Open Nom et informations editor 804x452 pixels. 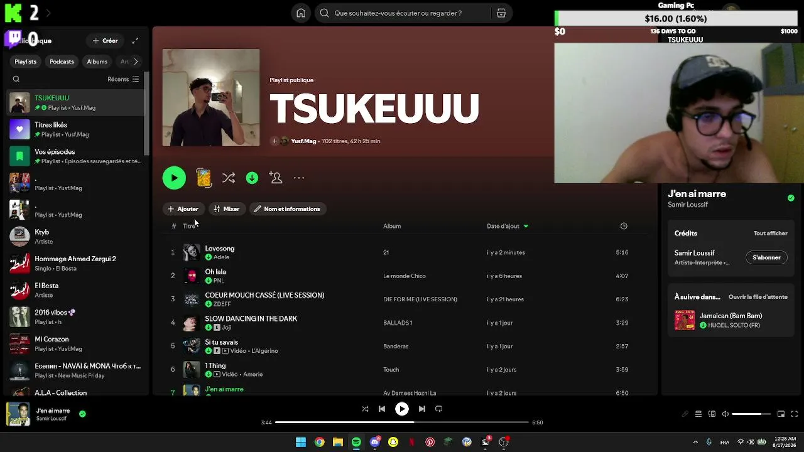pos(288,209)
